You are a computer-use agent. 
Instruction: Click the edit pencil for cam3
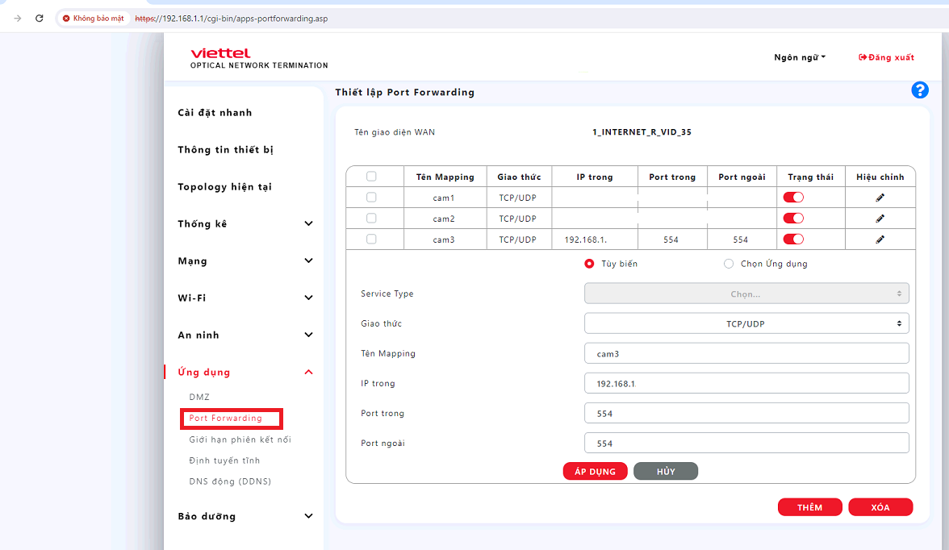click(x=880, y=240)
